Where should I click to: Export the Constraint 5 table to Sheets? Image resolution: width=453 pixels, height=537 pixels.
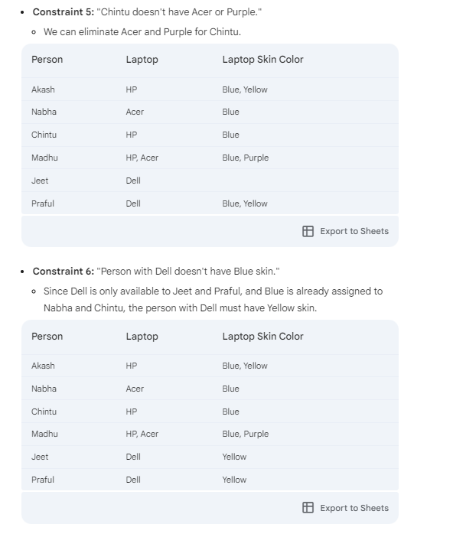coord(345,231)
